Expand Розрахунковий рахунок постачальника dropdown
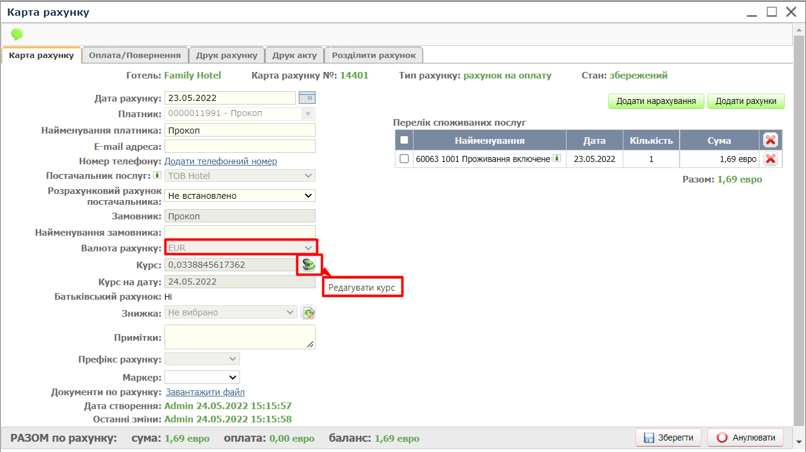Screen dimensions: 806x452 click(x=308, y=196)
